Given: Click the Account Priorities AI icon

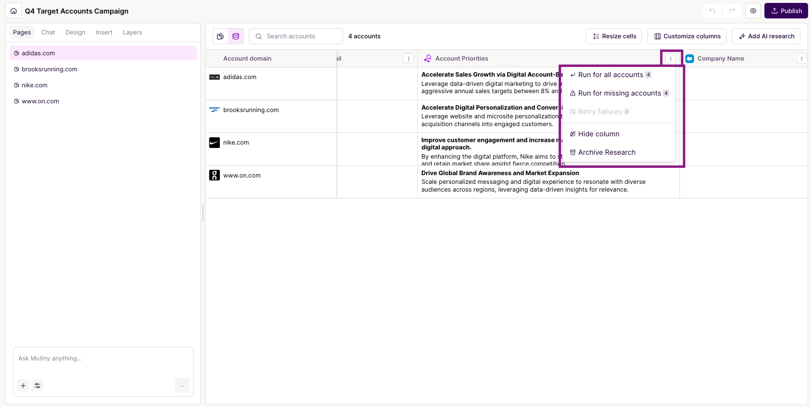Looking at the screenshot, I should pos(428,59).
